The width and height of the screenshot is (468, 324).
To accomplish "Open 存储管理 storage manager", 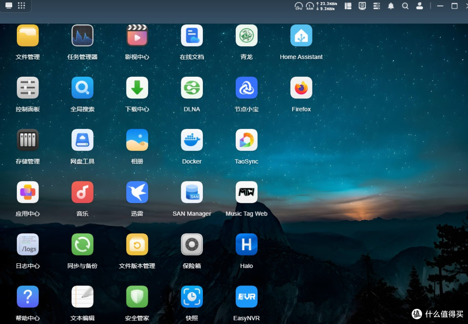I will [x=28, y=140].
